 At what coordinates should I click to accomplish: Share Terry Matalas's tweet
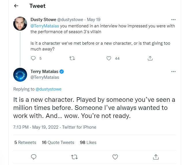pyautogui.click(x=156, y=157)
